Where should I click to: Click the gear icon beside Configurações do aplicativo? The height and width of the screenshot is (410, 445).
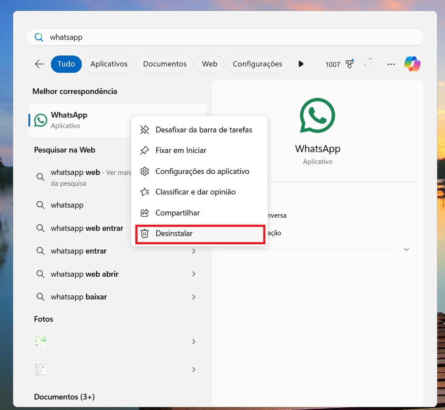(145, 171)
